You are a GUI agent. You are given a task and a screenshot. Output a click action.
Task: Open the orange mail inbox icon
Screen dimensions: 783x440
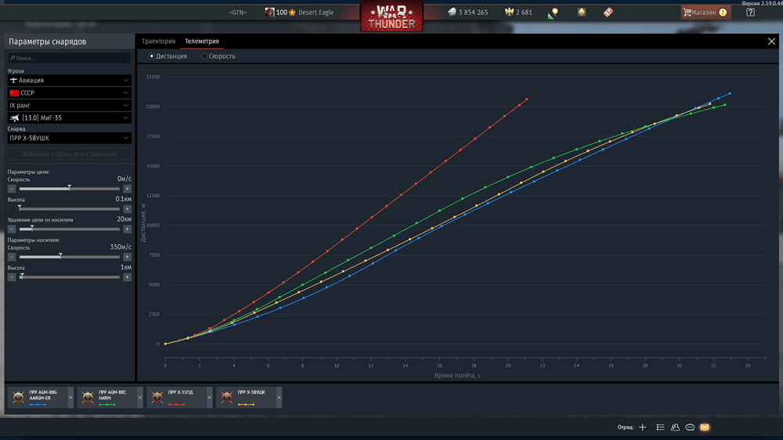point(705,427)
